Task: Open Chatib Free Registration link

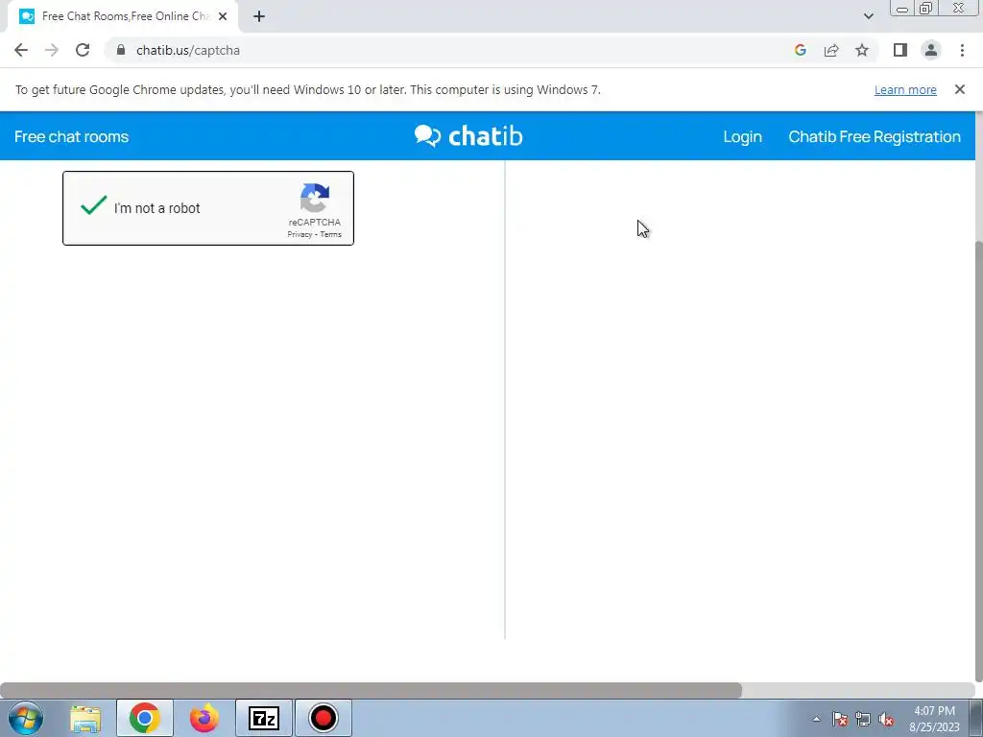Action: (x=874, y=136)
